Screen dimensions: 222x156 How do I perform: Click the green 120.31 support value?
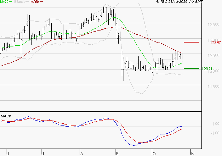pyautogui.click(x=207, y=69)
